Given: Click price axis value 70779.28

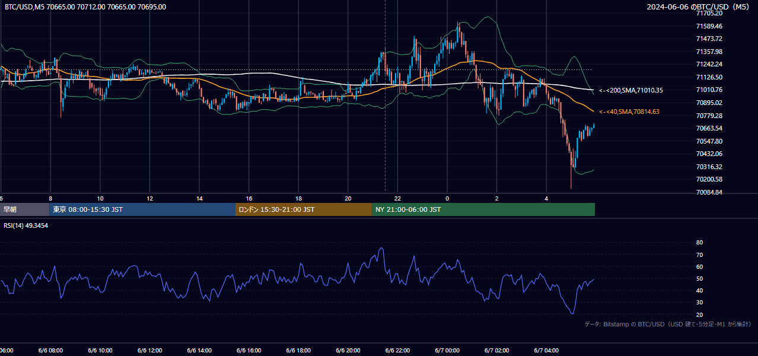Looking at the screenshot, I should [709, 115].
